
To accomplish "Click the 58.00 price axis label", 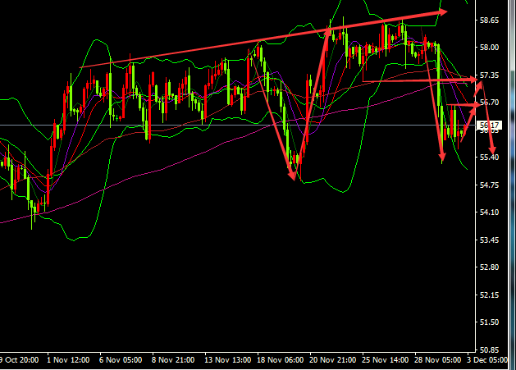I will (x=489, y=48).
